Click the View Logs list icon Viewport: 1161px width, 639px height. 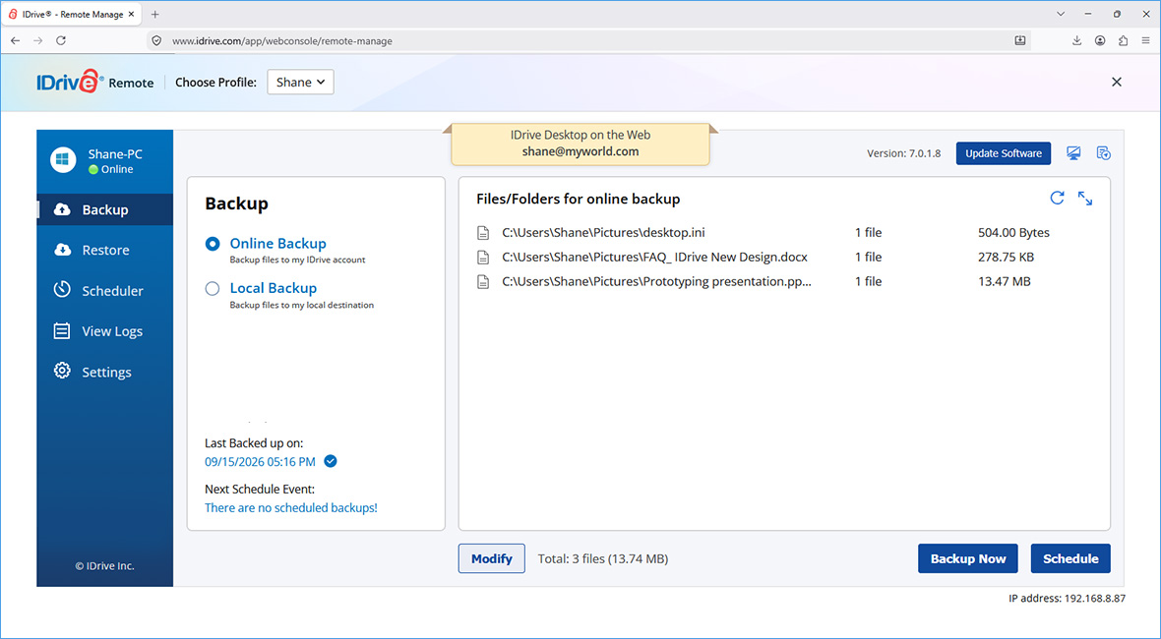[x=62, y=330]
